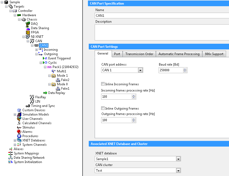Switch to the 986x Support tab
The image size is (229, 176).
(214, 54)
